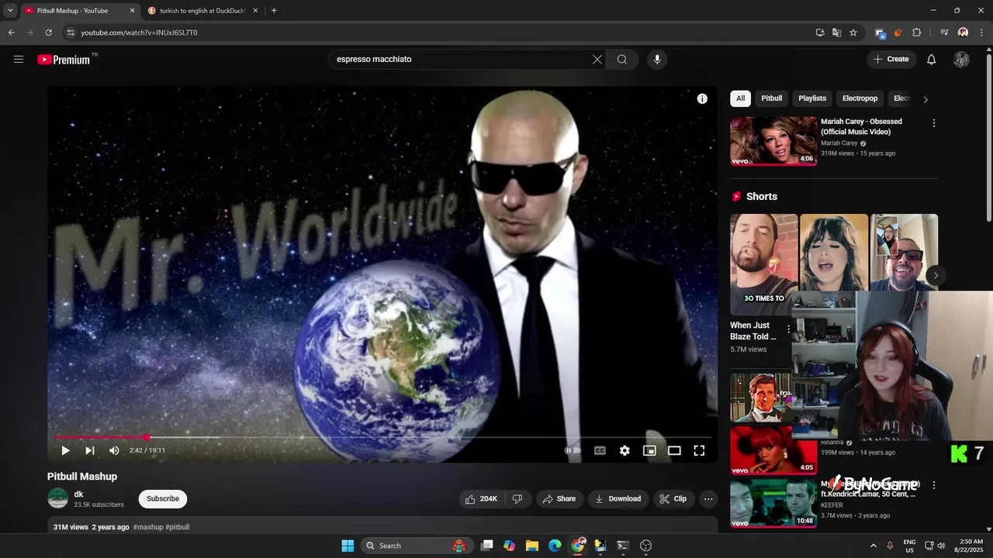
Task: Download the video
Action: [x=618, y=499]
